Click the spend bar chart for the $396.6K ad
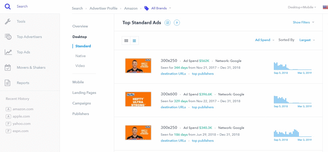This screenshot has height=152, width=328. point(293,100)
